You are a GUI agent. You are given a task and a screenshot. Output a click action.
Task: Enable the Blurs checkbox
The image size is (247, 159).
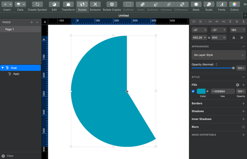click(x=243, y=127)
